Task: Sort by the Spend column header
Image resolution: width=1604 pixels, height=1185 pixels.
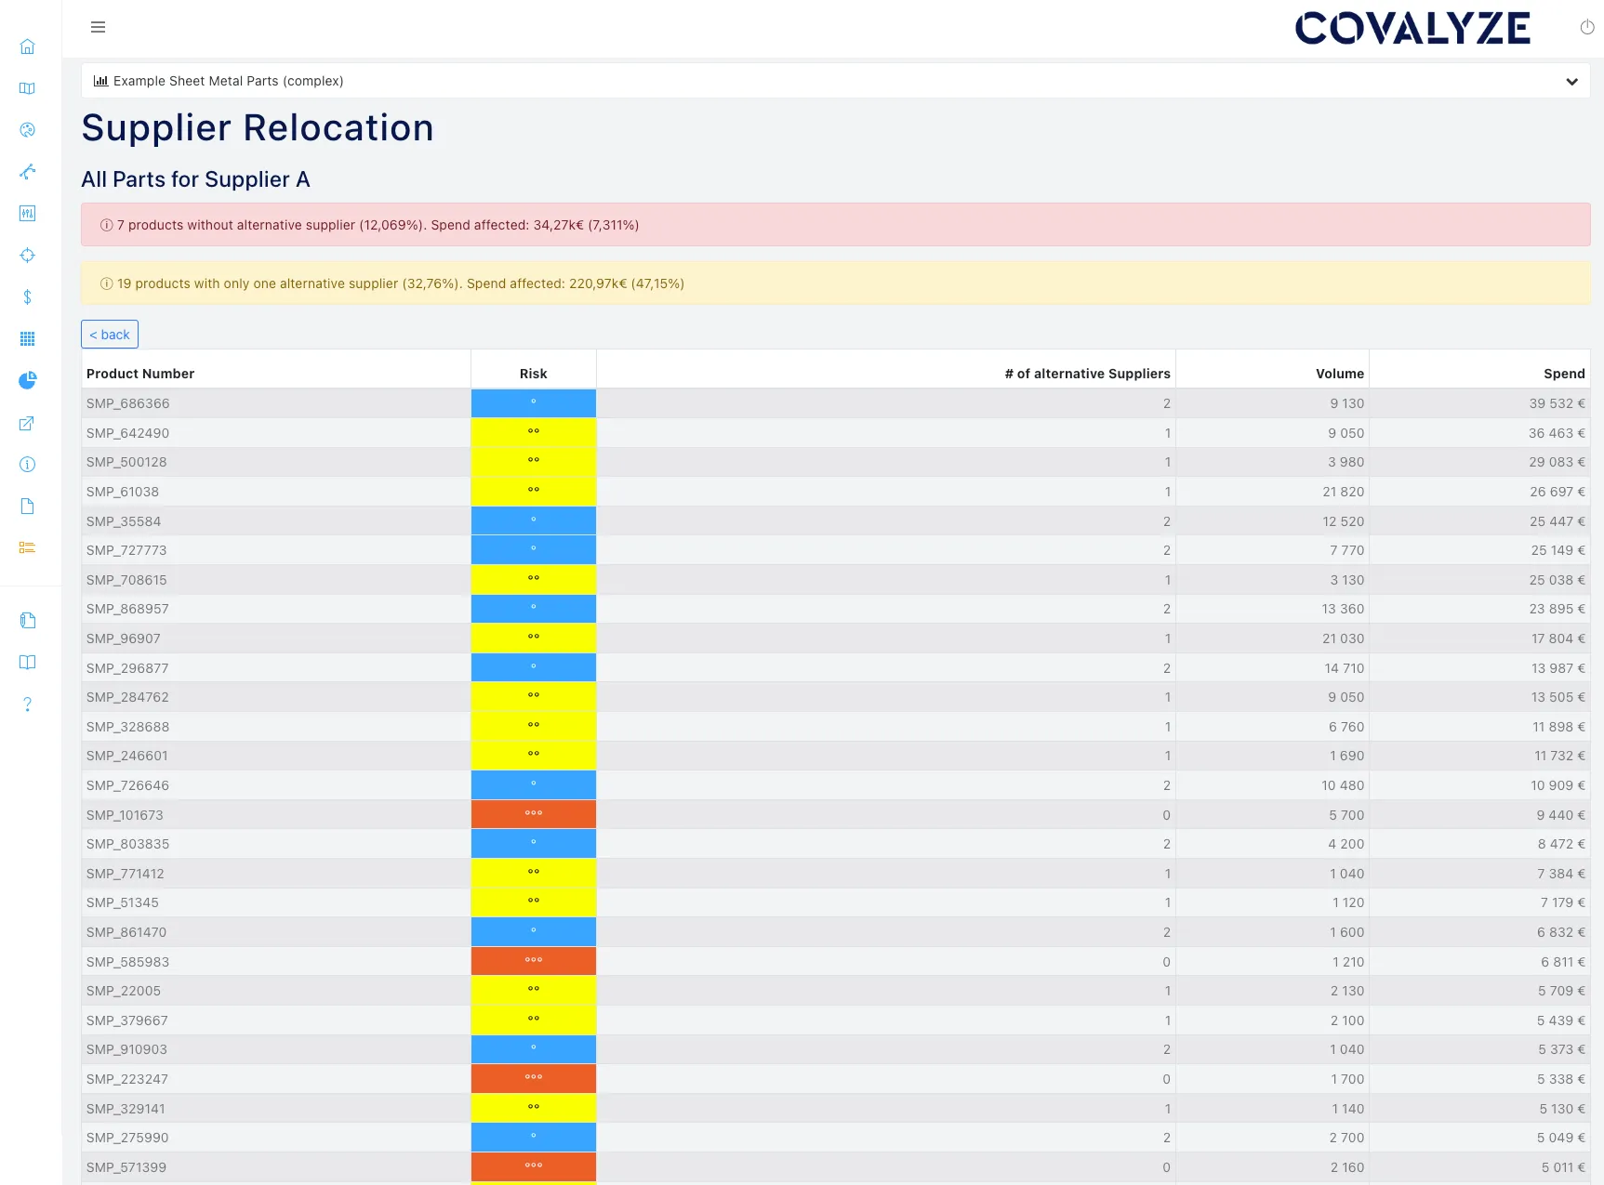Action: tap(1564, 373)
